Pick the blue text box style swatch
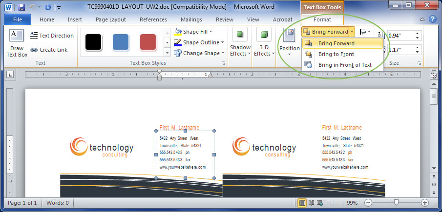The image size is (442, 212). click(121, 42)
